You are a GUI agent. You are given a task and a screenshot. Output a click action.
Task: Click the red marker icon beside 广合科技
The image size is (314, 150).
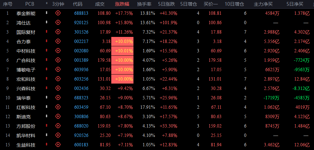coord(47,60)
